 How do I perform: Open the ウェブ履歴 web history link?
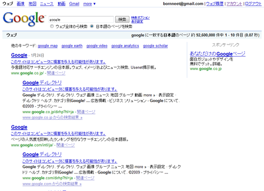tap(215, 4)
